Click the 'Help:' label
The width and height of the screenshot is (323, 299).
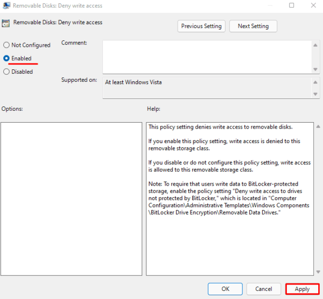pos(153,109)
